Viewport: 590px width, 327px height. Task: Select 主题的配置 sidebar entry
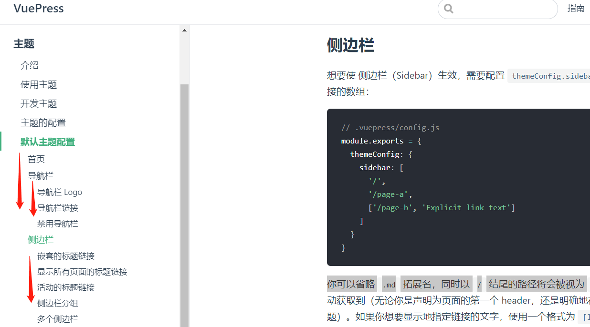pos(43,123)
